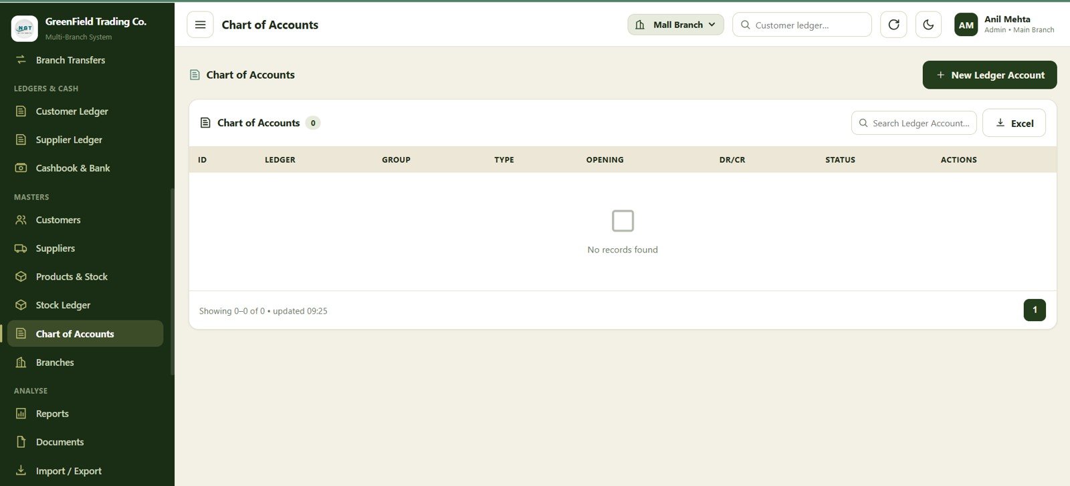Click the document icon in table card header
Viewport: 1070px width, 486px height.
click(206, 123)
